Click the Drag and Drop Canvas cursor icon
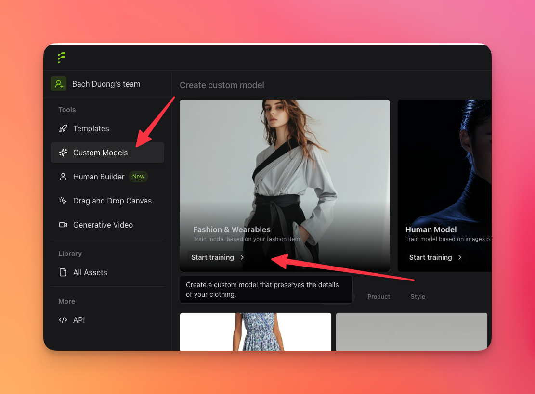This screenshot has width=535, height=394. pyautogui.click(x=63, y=201)
